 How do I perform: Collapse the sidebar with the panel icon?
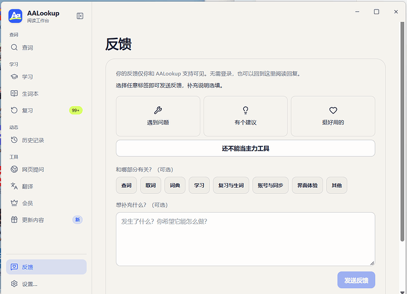80,16
